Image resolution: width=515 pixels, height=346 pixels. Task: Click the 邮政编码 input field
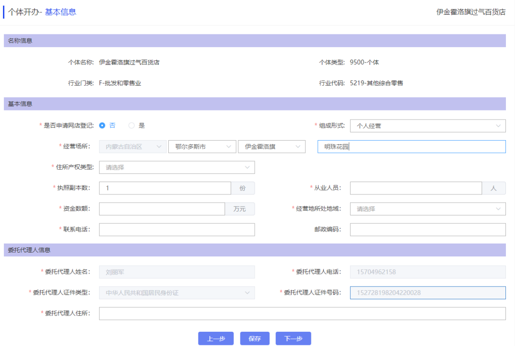click(427, 229)
